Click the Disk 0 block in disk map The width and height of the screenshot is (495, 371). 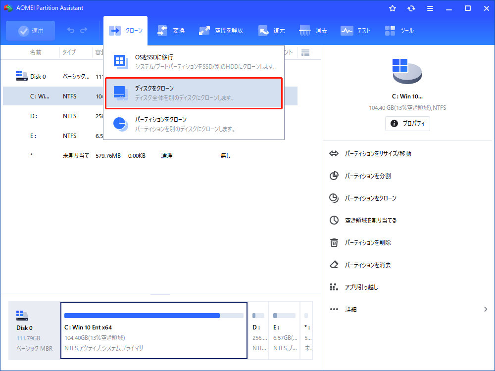(34, 330)
